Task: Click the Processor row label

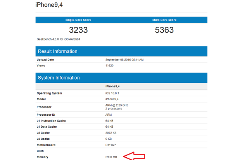Action: click(44, 107)
